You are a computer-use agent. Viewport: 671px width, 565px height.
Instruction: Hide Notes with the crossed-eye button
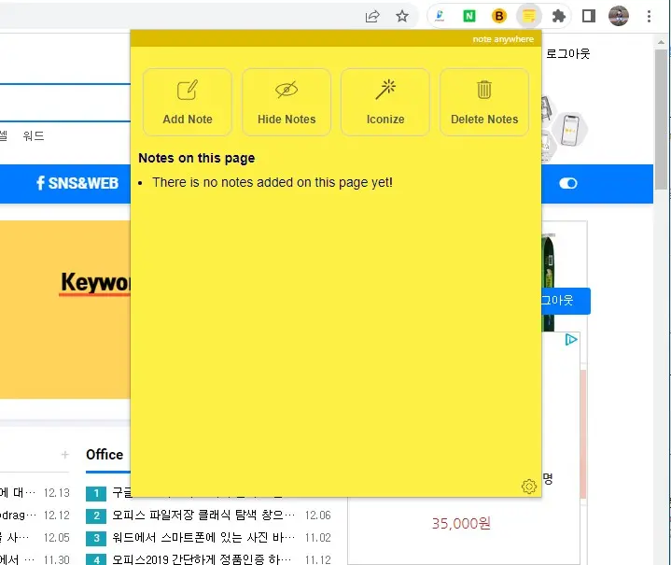click(287, 102)
